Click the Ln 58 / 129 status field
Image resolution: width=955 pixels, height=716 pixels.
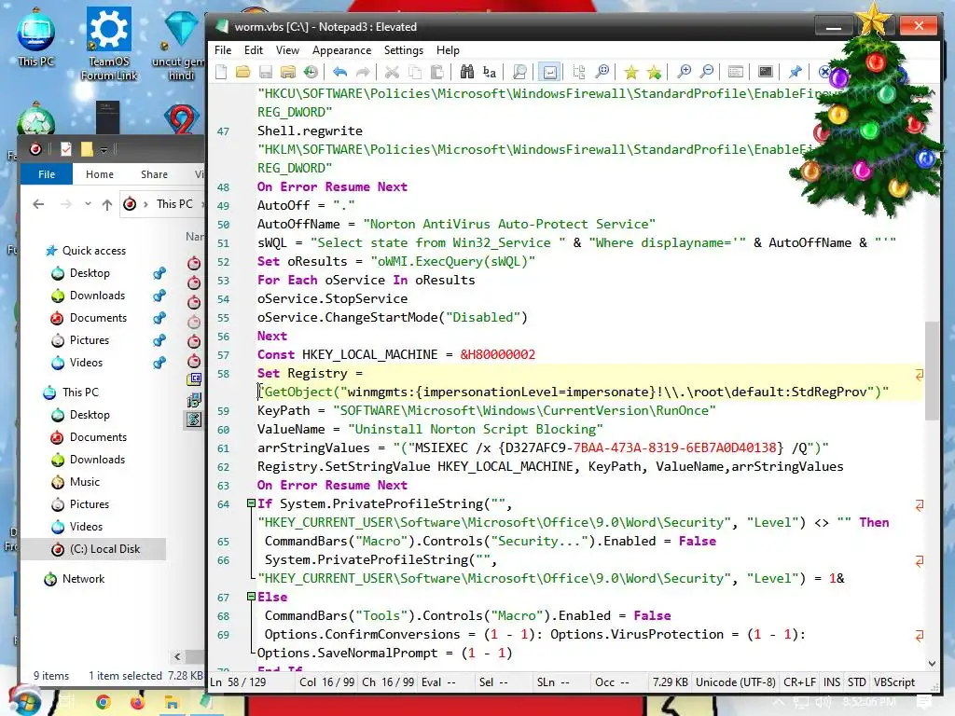point(238,682)
